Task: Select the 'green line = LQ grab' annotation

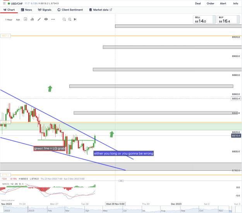Action: point(50,148)
